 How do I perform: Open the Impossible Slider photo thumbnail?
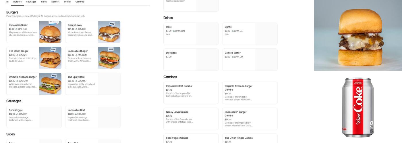50,32
